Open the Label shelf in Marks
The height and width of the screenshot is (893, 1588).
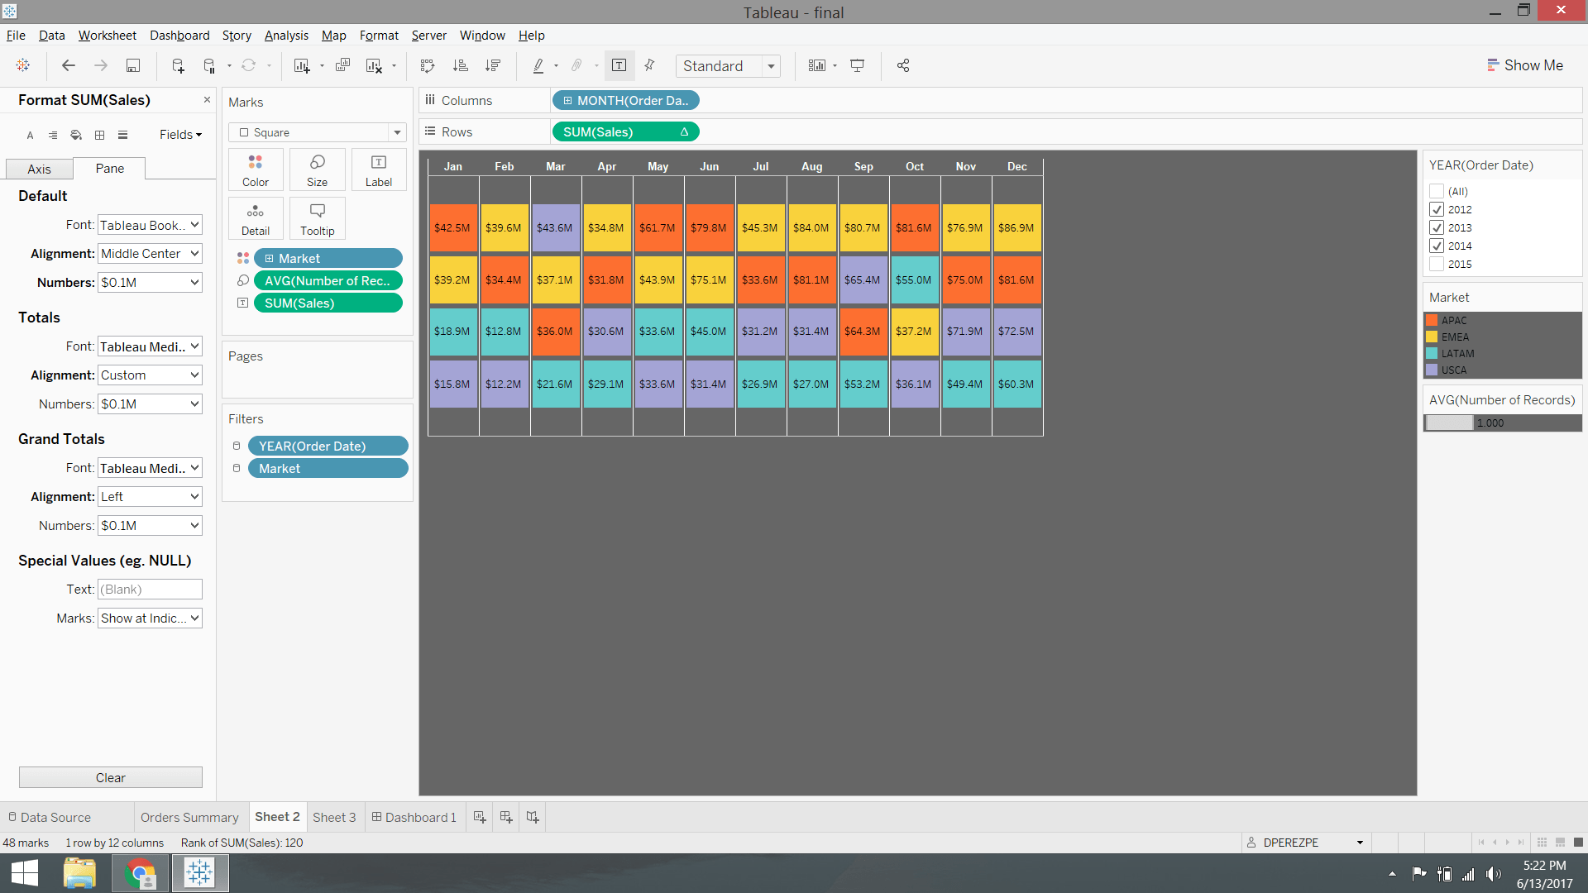point(379,170)
